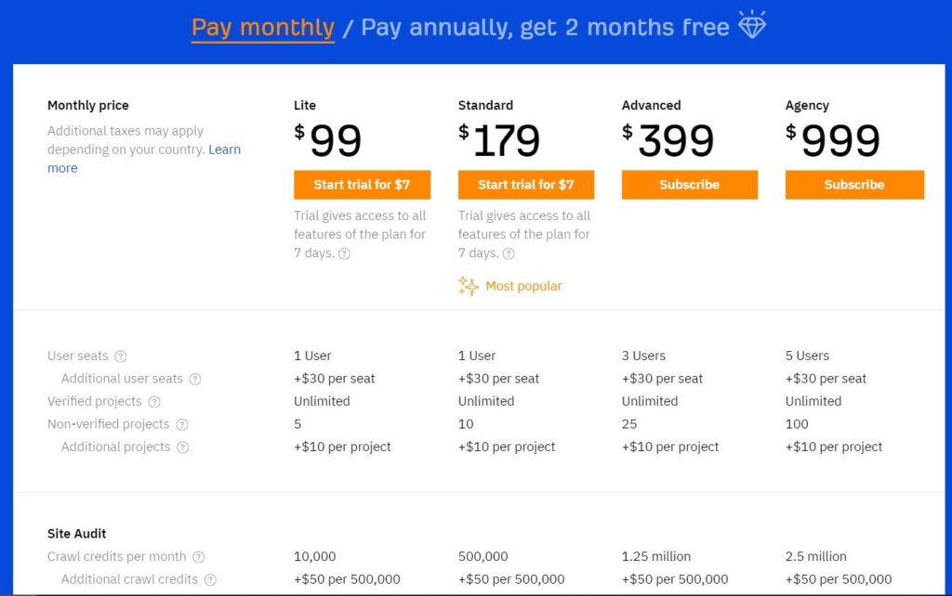Switch to Pay monthly billing
Viewport: 952px width, 596px height.
[262, 28]
